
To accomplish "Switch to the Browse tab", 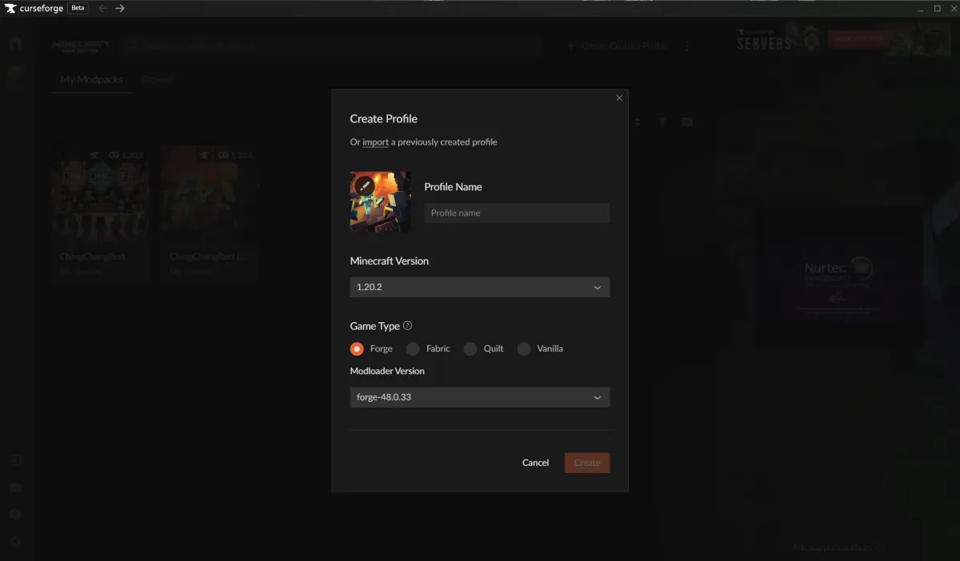I will click(157, 80).
